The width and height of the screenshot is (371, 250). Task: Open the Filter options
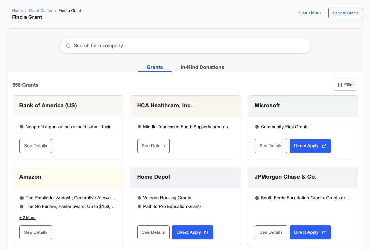point(346,85)
